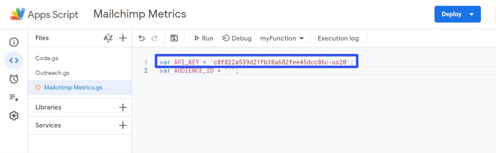Screen dimensions: 496x153
Task: Open Project Settings gear icon
Action: point(14,116)
